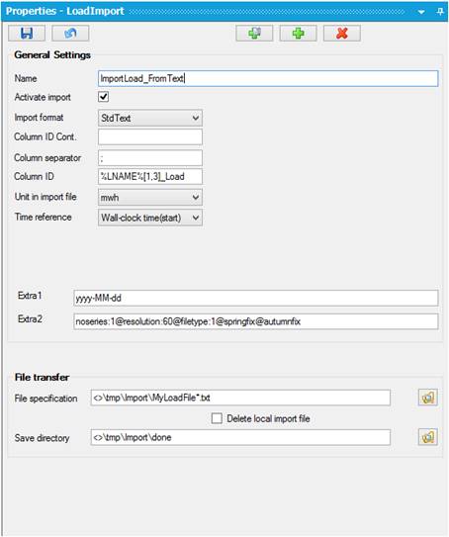Screen dimensions: 449x537
Task: Click the pin icon in title bar
Action: click(440, 11)
